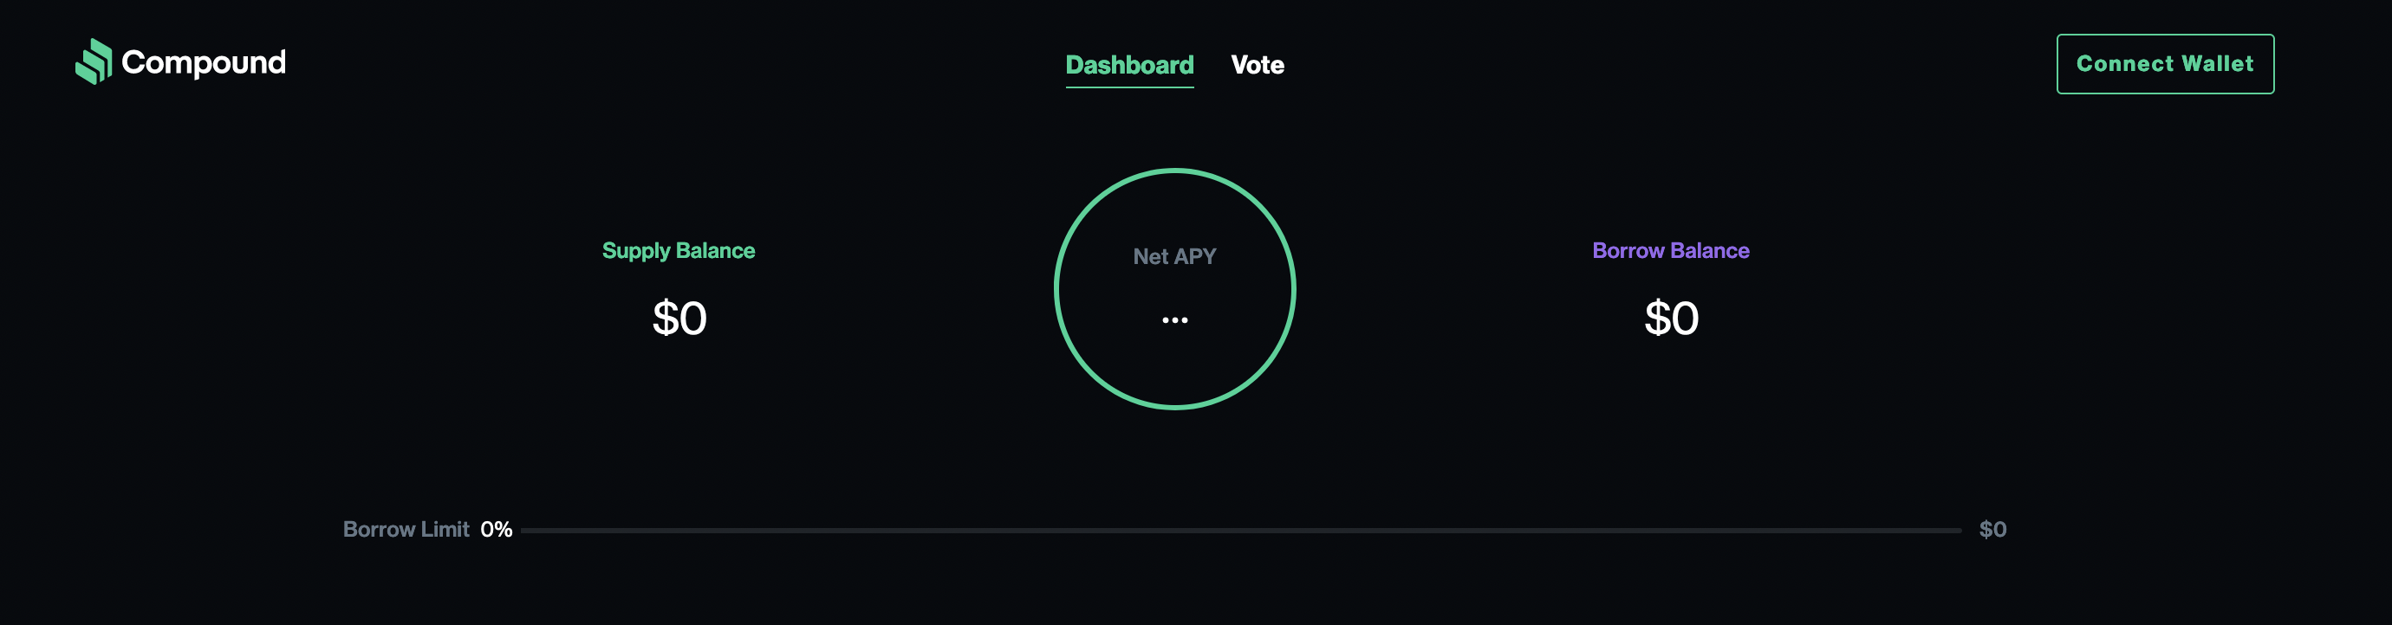The width and height of the screenshot is (2392, 625).
Task: Click the Net APY label
Action: [1173, 256]
